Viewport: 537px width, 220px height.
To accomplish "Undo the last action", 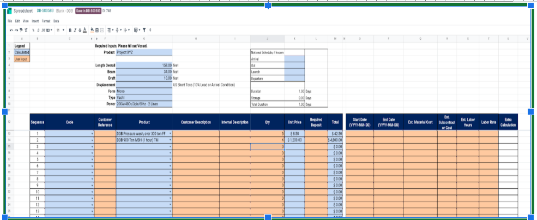I will tap(11, 30).
